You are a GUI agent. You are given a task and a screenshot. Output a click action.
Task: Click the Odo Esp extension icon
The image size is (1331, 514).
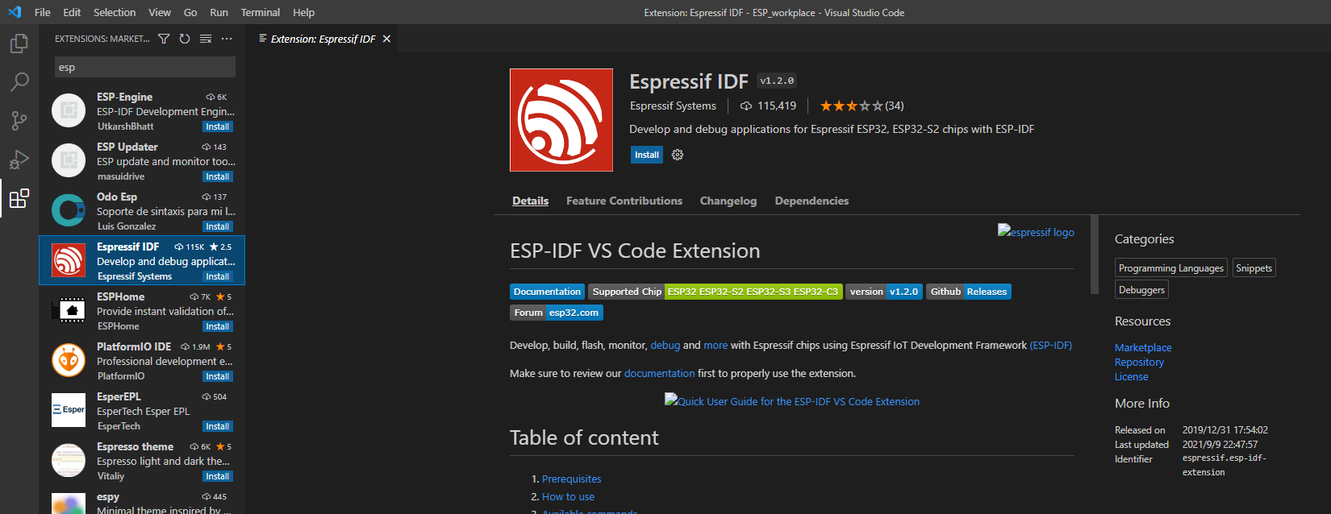[69, 210]
